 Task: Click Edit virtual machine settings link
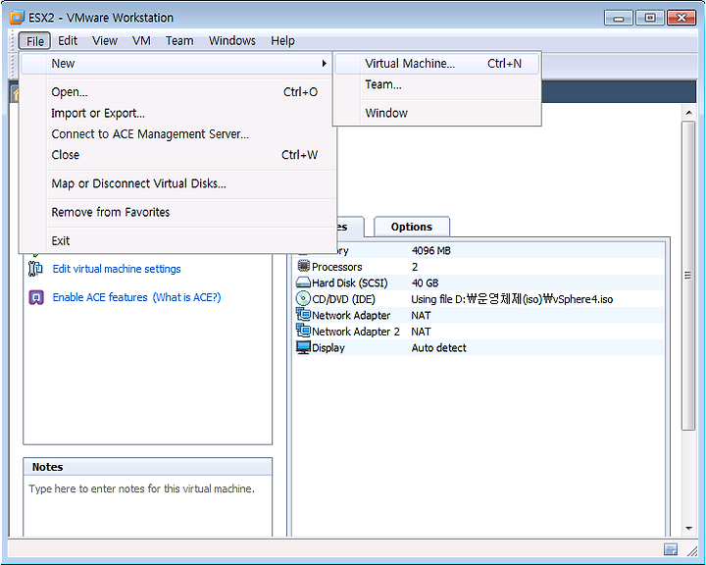click(117, 269)
